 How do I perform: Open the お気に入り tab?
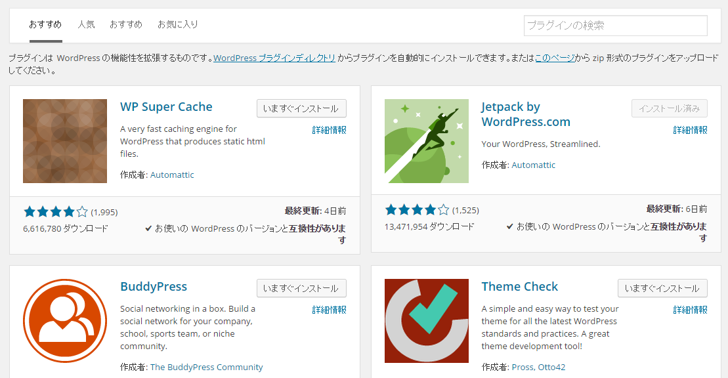pyautogui.click(x=177, y=24)
